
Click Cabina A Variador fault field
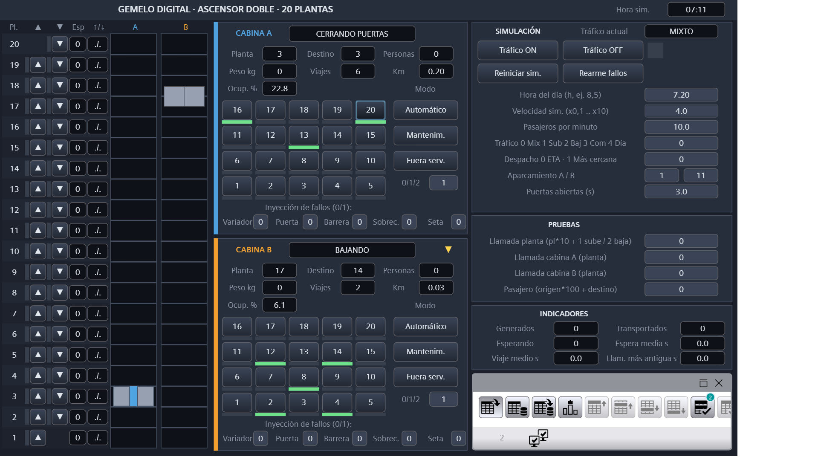point(260,222)
